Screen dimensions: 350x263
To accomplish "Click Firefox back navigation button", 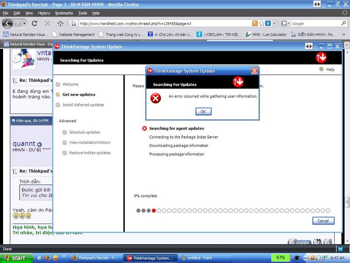I will pos(8,23).
